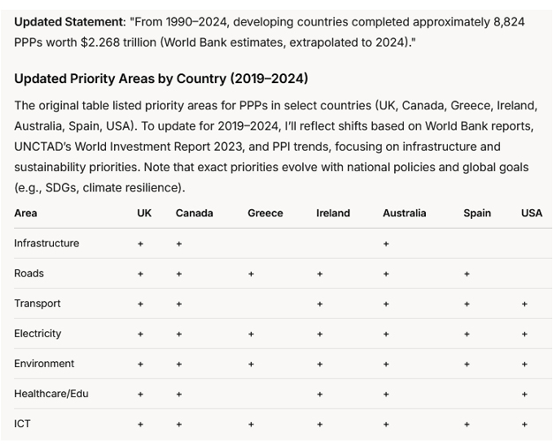
Task: Click the Australia plus mark in Infrastructure row
Action: click(x=386, y=245)
